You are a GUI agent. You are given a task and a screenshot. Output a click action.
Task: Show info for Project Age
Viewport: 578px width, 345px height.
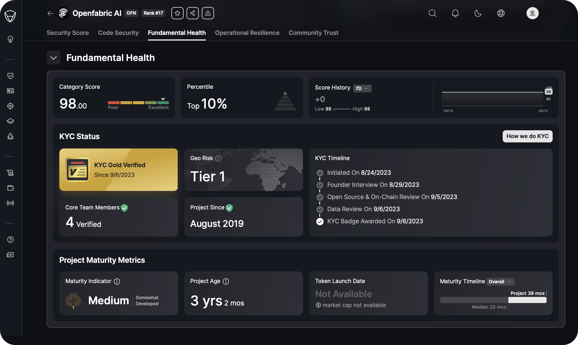[x=226, y=282]
